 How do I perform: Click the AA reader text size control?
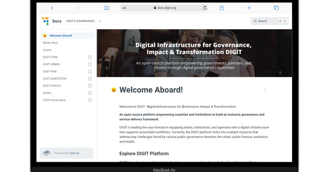pos(124,8)
